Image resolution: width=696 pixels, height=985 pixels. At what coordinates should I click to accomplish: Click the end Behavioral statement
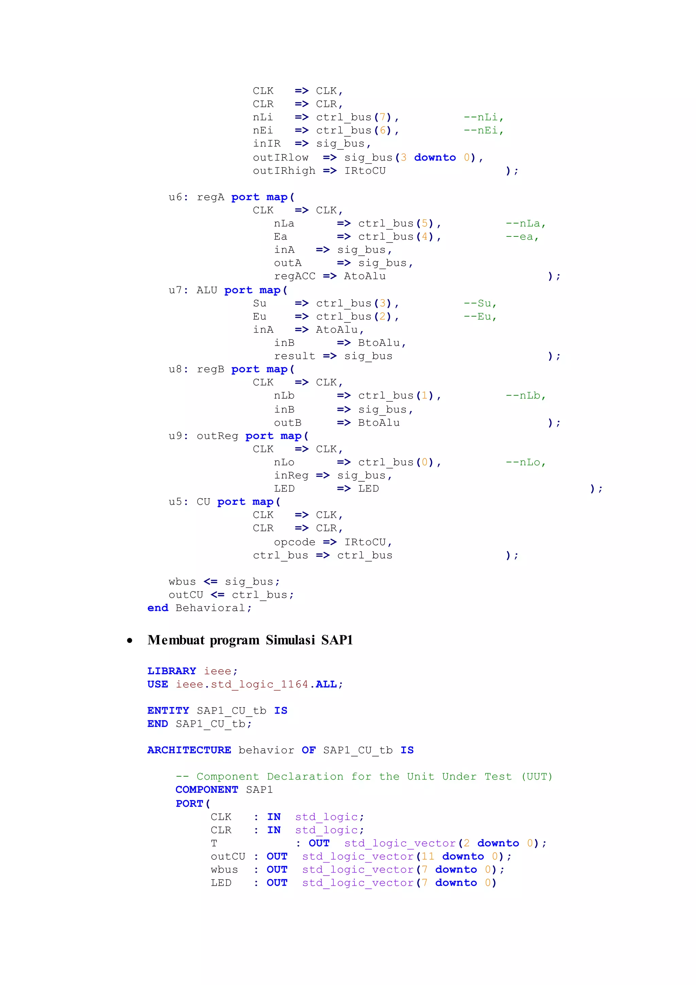coord(199,608)
